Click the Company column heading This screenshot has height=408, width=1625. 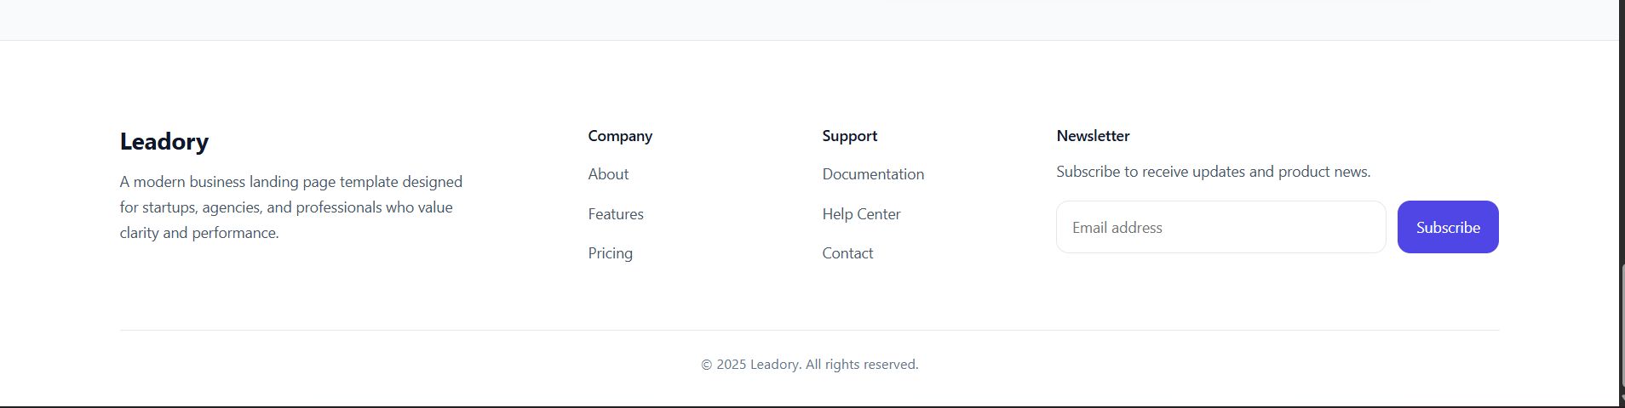[x=620, y=136]
